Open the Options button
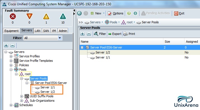Viewport: 200px width, 110px height. pyautogui.click(x=115, y=13)
